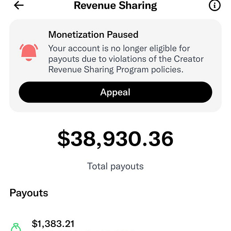This screenshot has width=231, height=231.
Task: Appeal the monetization pause
Action: 115,92
